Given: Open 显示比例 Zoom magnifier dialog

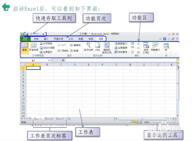Looking at the screenshot, I should coord(88,47).
